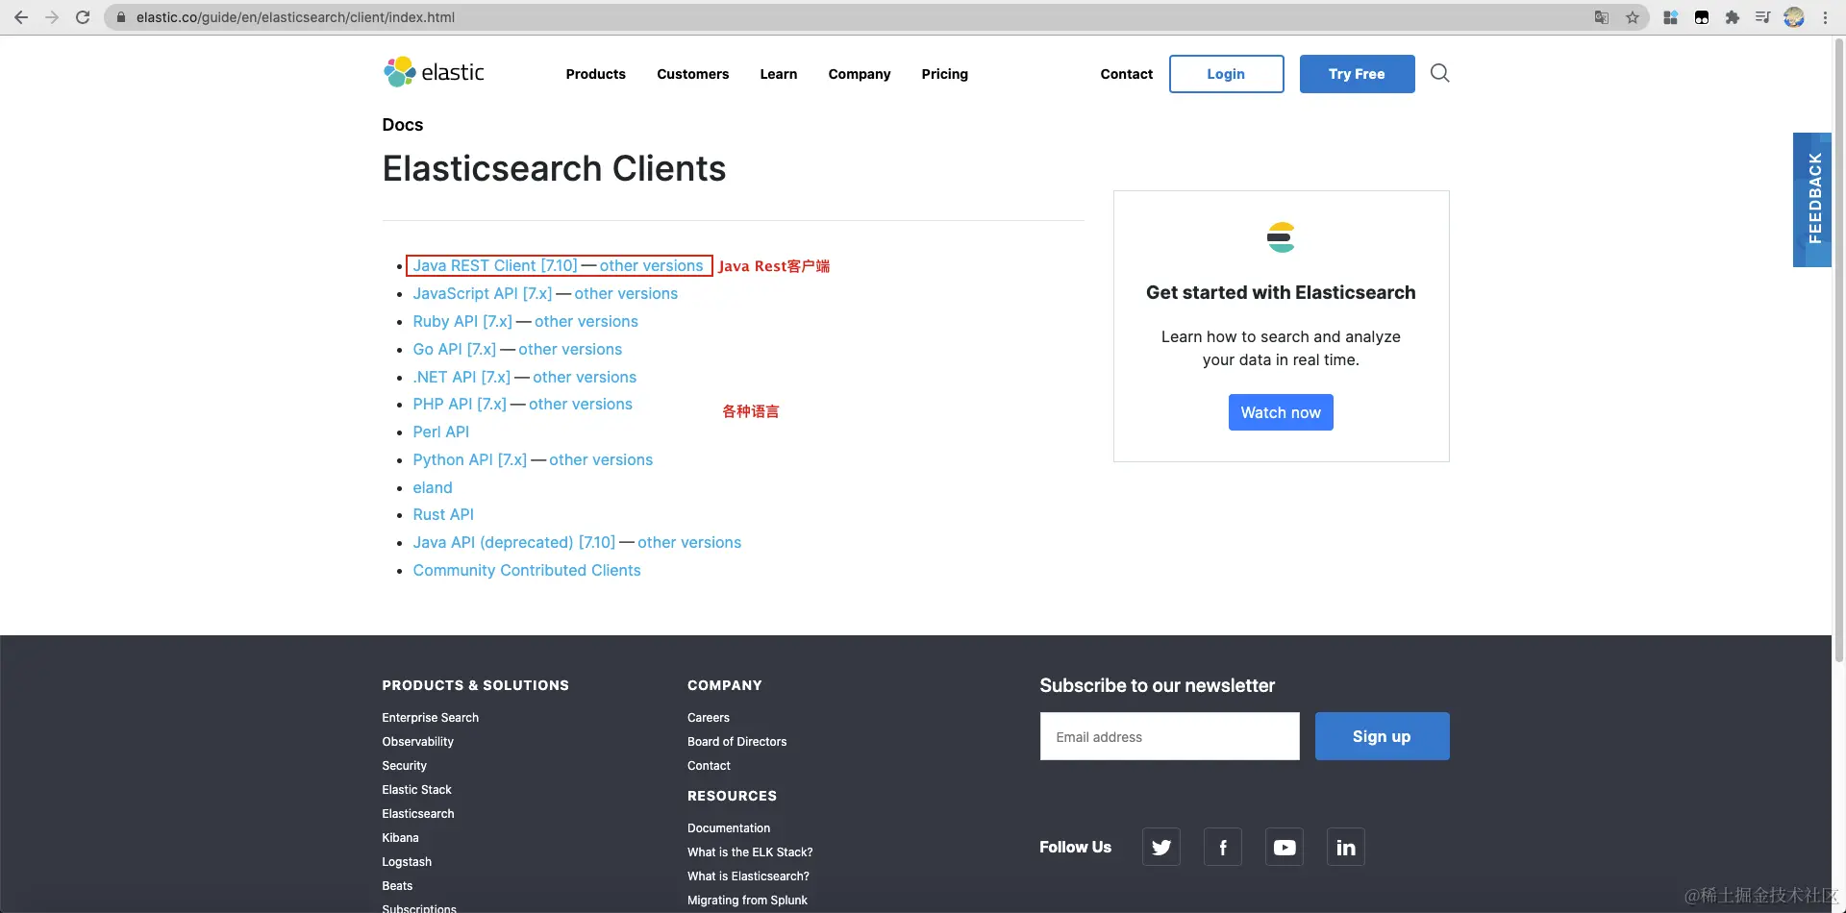The width and height of the screenshot is (1846, 913).
Task: Open the Products navigation menu
Action: [596, 74]
